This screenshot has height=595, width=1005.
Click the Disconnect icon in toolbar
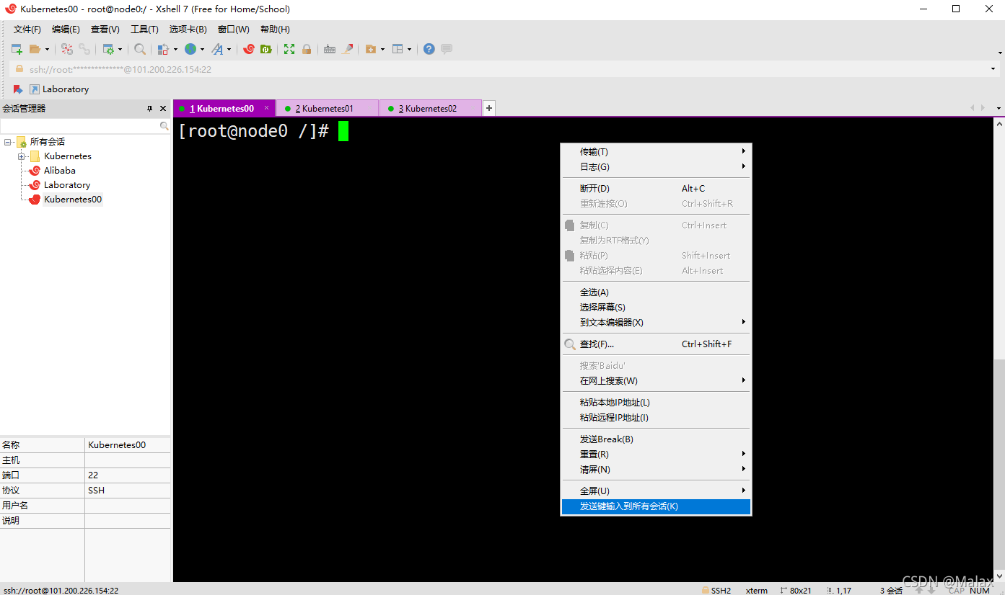67,49
